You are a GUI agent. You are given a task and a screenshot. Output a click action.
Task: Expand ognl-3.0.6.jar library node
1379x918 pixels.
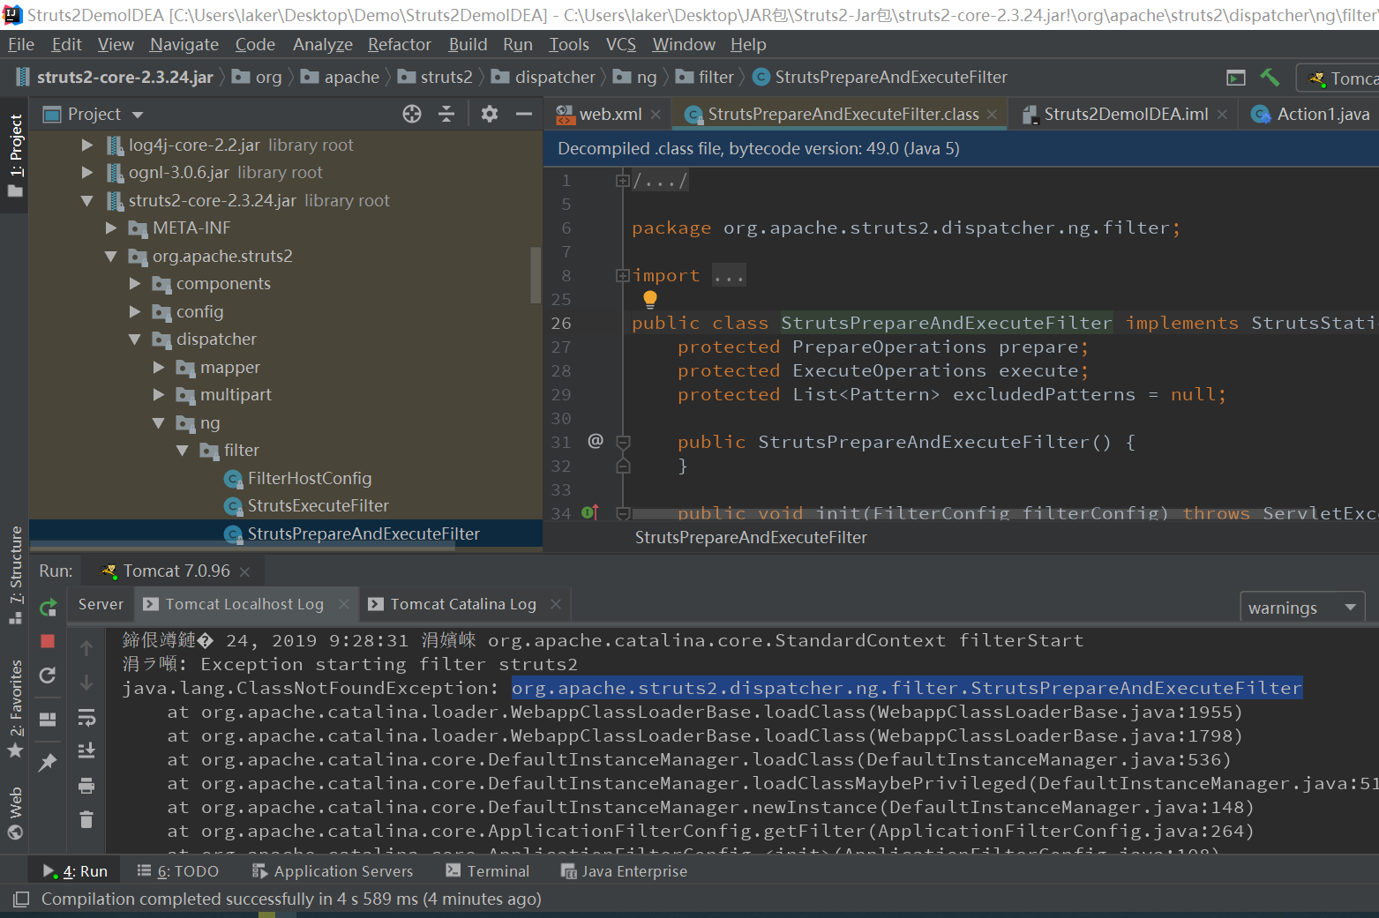click(87, 173)
